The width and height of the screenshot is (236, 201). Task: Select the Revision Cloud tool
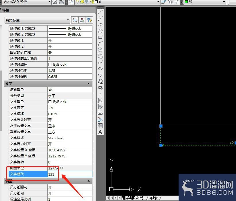(x=100, y=56)
